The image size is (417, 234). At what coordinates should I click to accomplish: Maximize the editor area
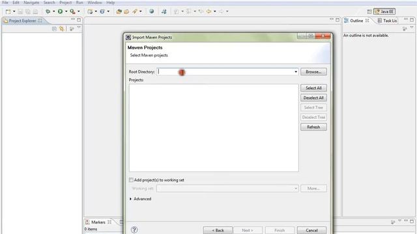coord(338,19)
